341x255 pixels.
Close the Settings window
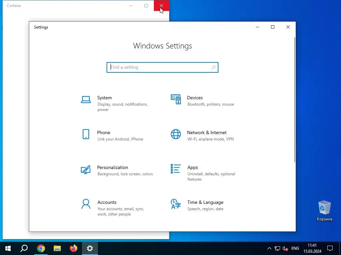point(288,27)
